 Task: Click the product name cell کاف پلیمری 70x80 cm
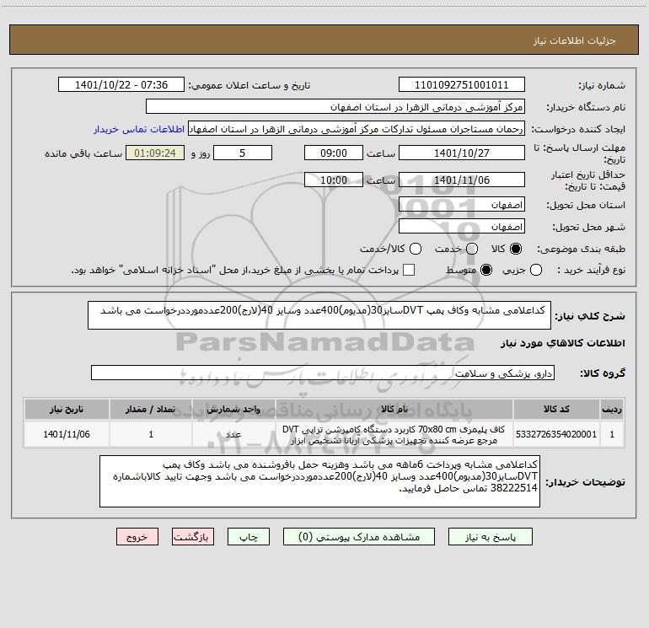pyautogui.click(x=394, y=434)
